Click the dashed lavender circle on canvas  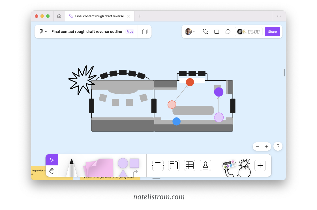point(219,117)
